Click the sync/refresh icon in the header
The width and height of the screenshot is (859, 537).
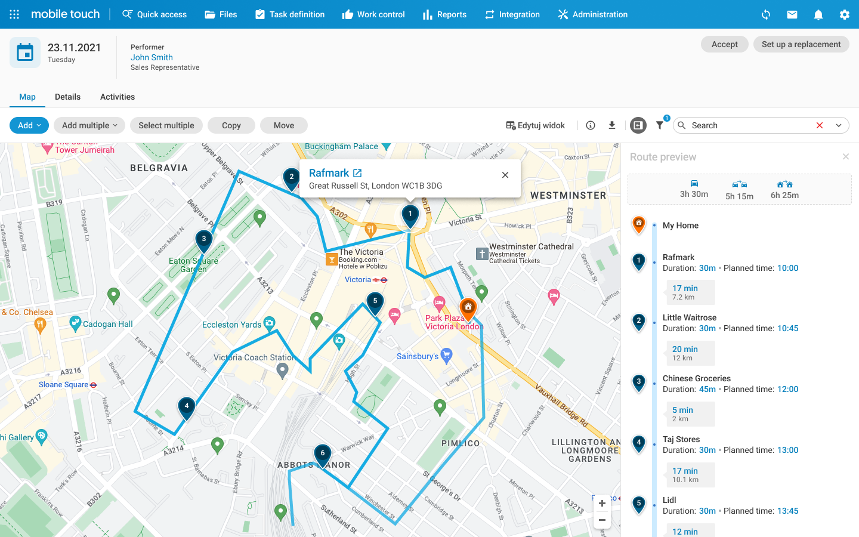[765, 14]
